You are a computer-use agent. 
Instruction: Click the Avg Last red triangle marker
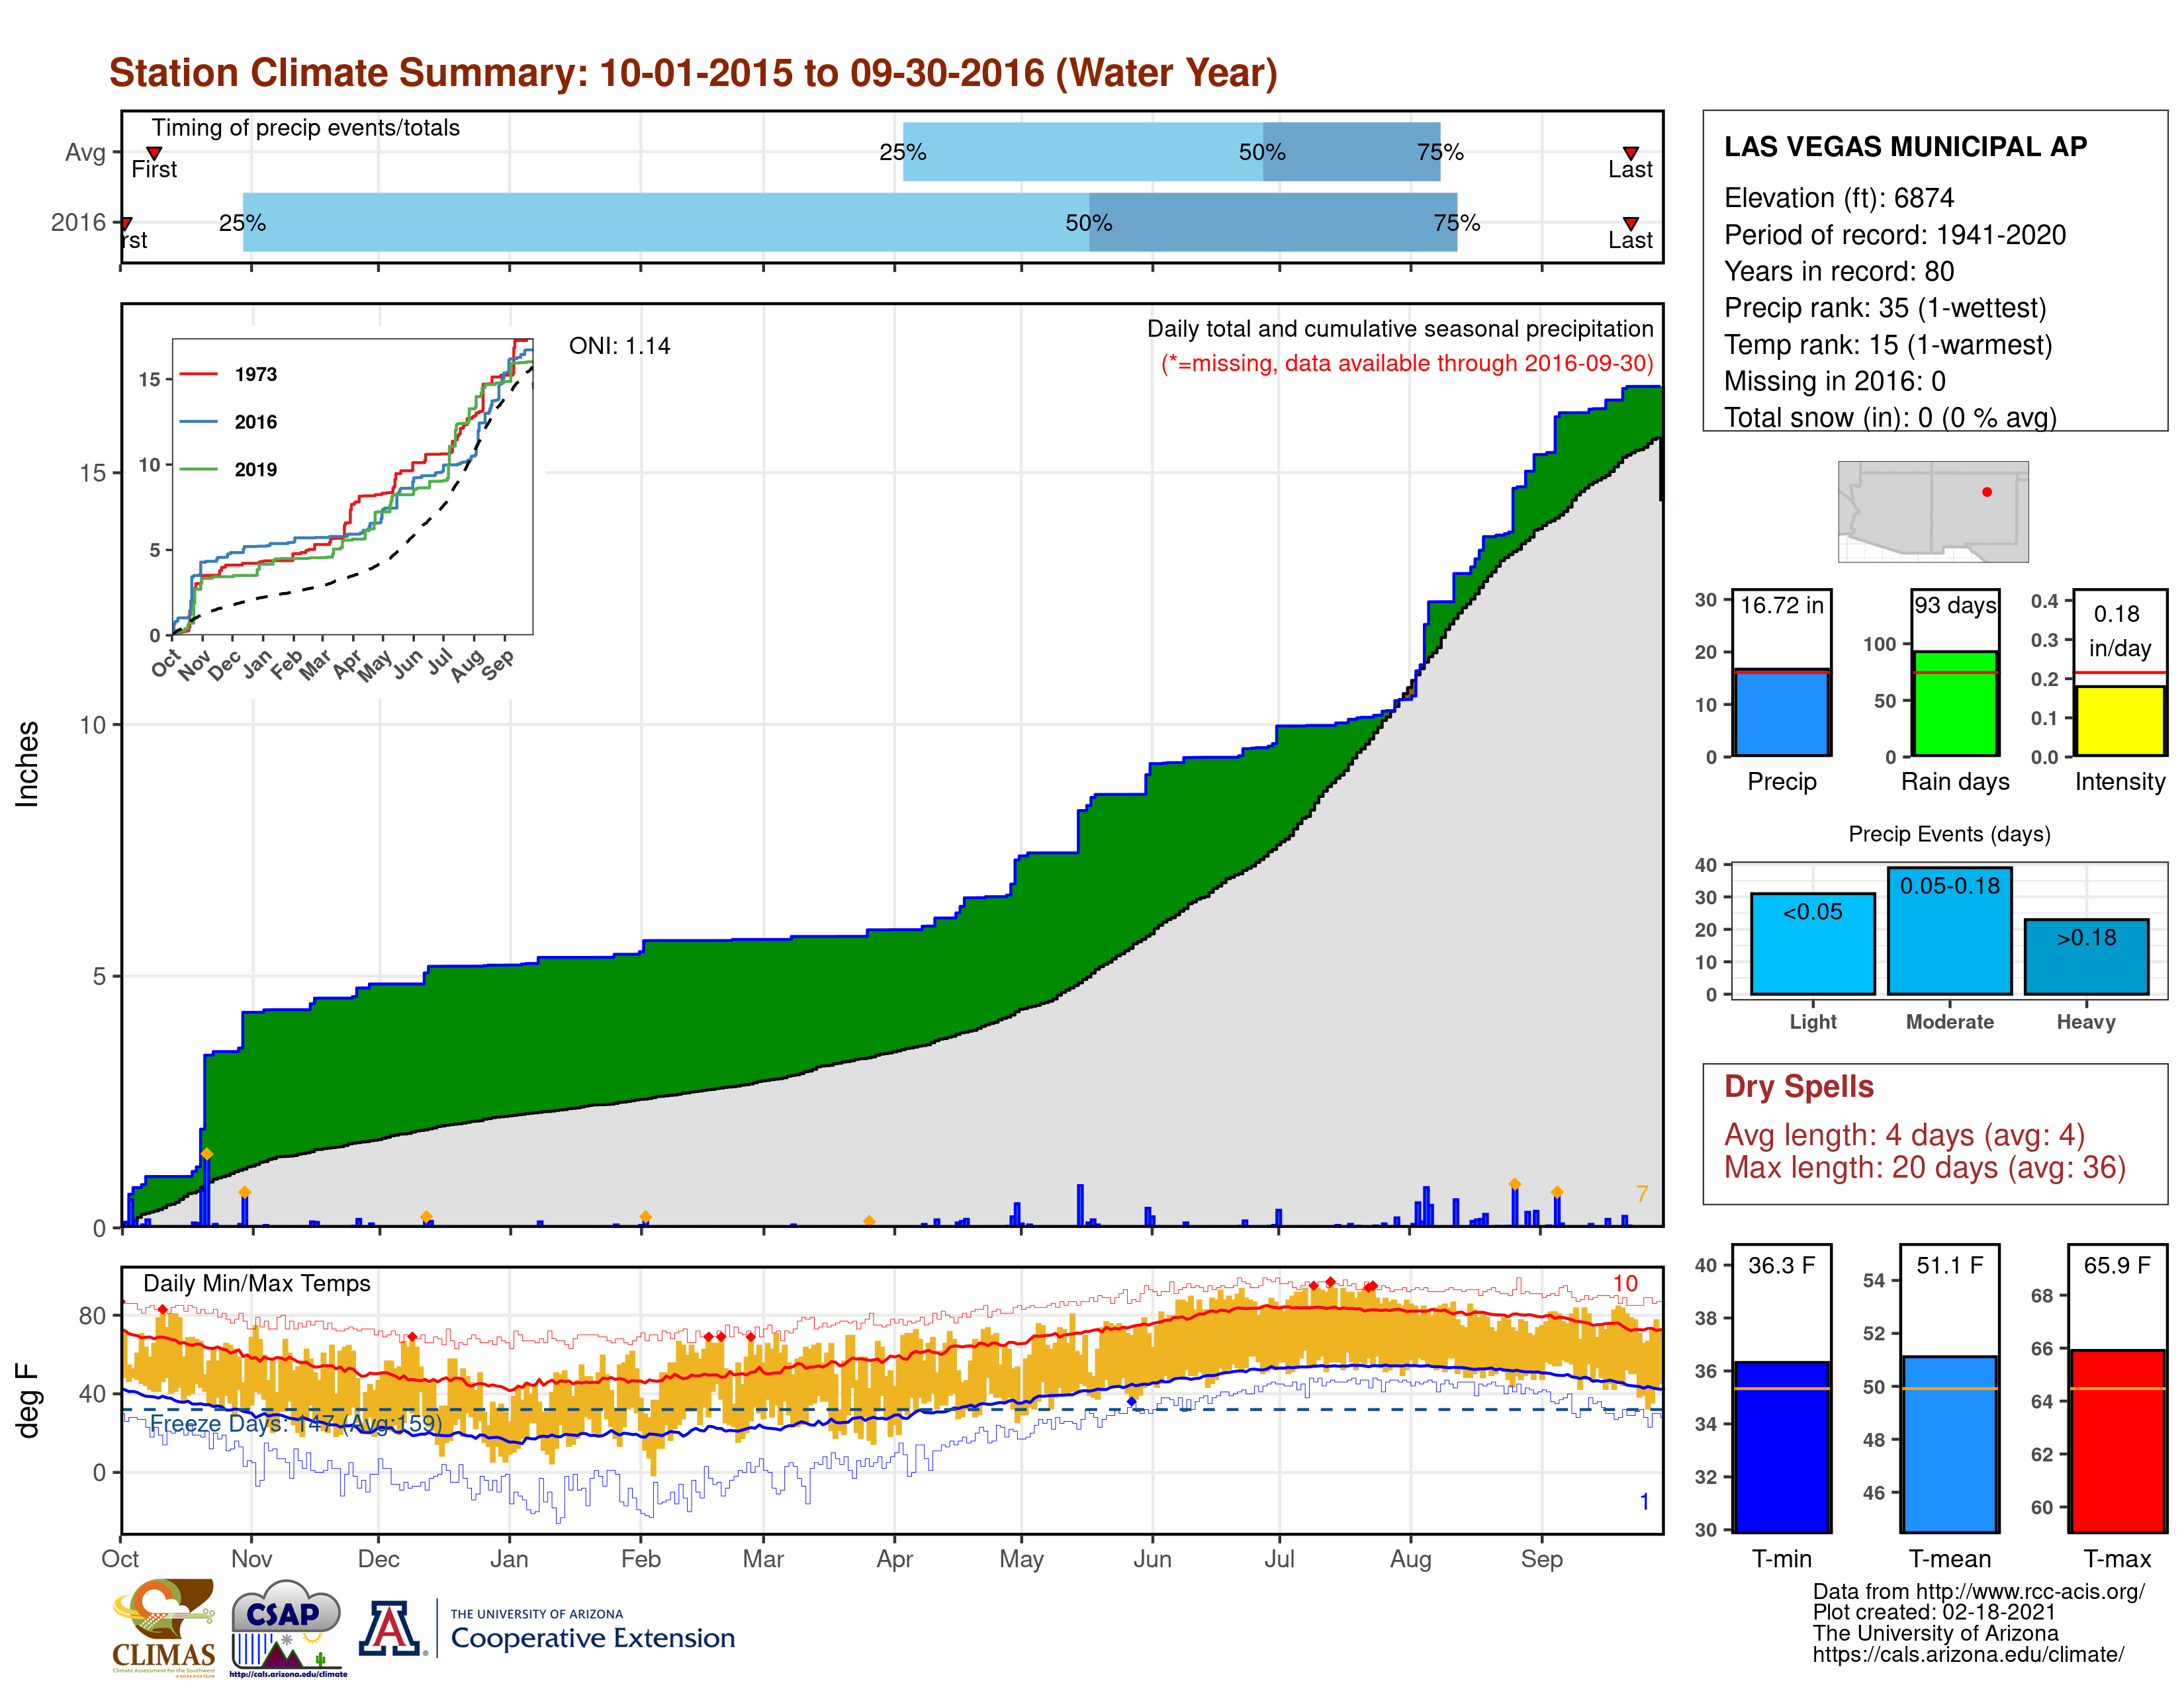pyautogui.click(x=1631, y=153)
